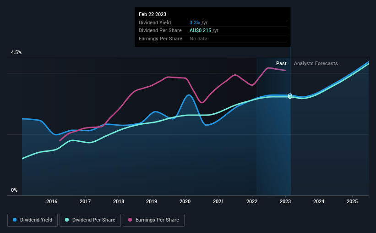This screenshot has height=233, width=376.
Task: Toggle the Dividend Per Share legend button
Action: pyautogui.click(x=90, y=220)
